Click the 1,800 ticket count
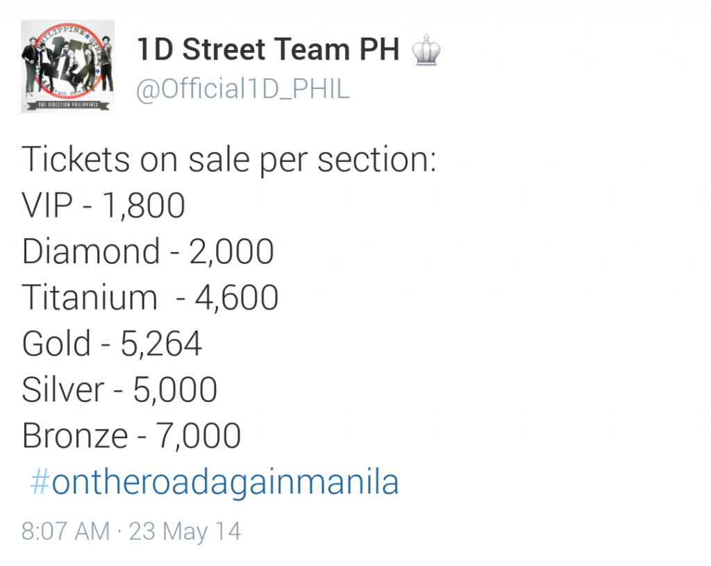The image size is (711, 566). pyautogui.click(x=144, y=206)
